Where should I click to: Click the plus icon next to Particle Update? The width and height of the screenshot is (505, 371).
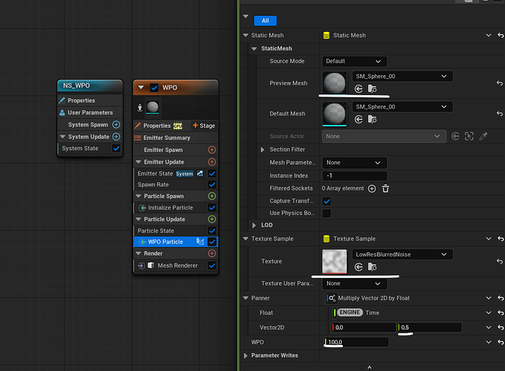(212, 219)
